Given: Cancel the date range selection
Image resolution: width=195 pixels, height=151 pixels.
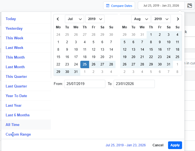Looking at the screenshot, I should [x=158, y=145].
